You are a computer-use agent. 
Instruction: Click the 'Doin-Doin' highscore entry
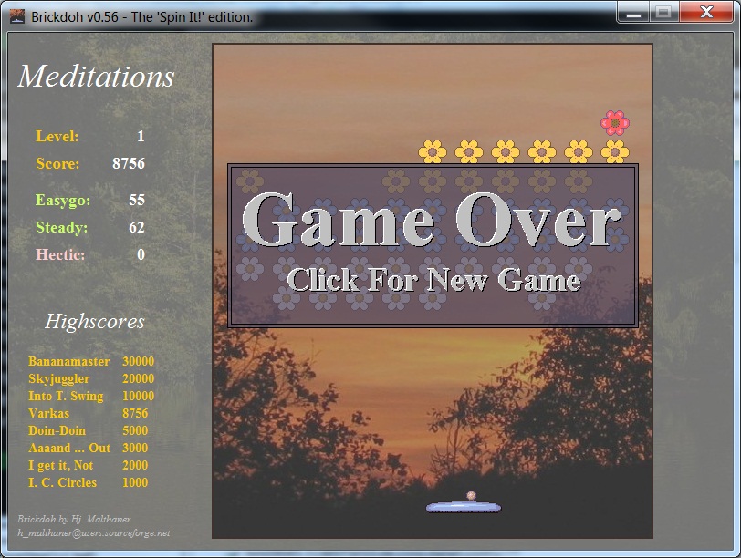click(57, 430)
